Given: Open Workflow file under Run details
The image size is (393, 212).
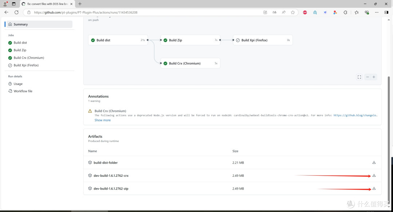Looking at the screenshot, I should (23, 91).
